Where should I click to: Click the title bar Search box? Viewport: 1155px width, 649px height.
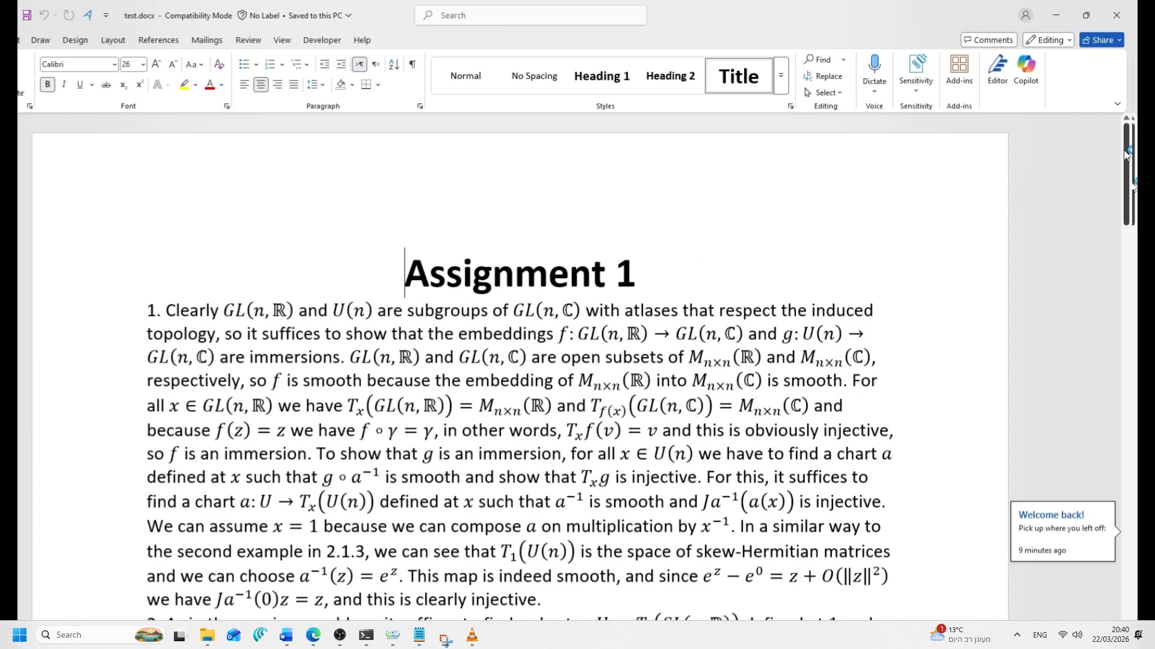pos(531,16)
